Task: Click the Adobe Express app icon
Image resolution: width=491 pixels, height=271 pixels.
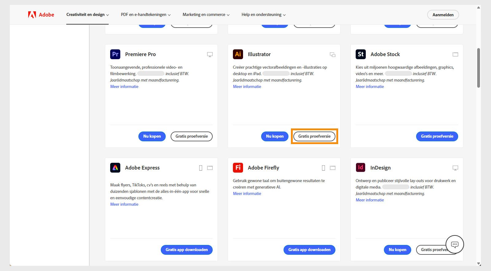Action: 115,168
